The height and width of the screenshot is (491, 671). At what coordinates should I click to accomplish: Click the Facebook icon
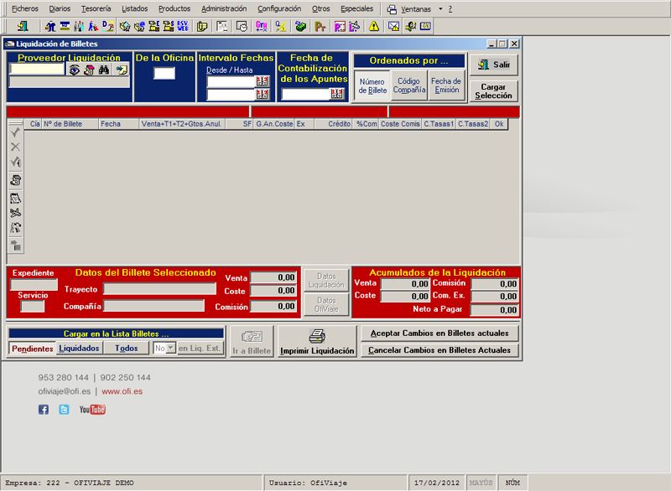pos(44,410)
